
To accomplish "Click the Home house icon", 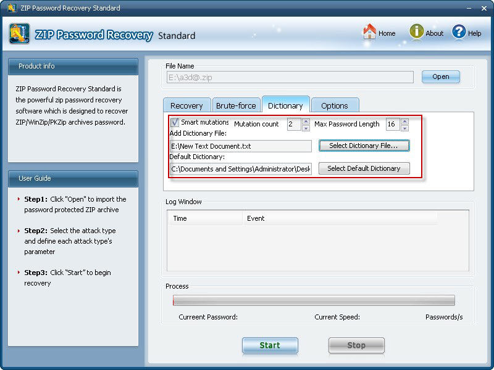I will 369,32.
